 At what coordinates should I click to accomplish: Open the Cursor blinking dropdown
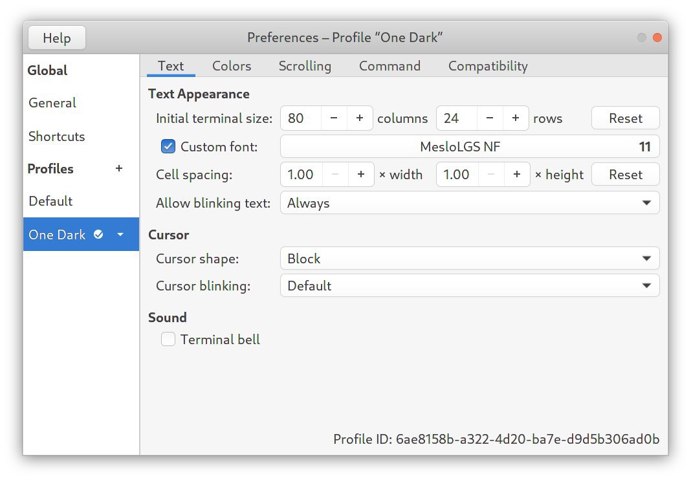(470, 286)
